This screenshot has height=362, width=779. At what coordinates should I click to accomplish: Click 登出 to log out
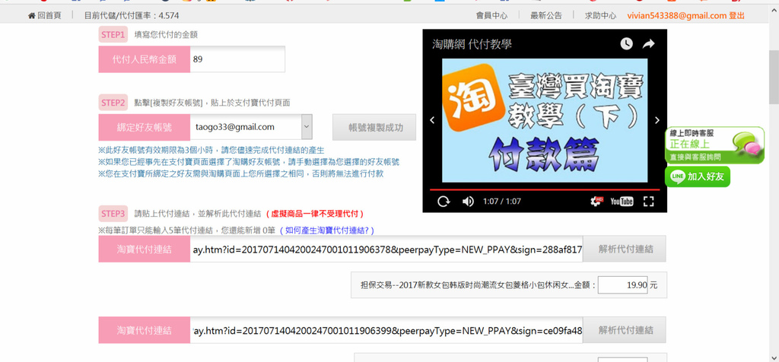point(736,15)
